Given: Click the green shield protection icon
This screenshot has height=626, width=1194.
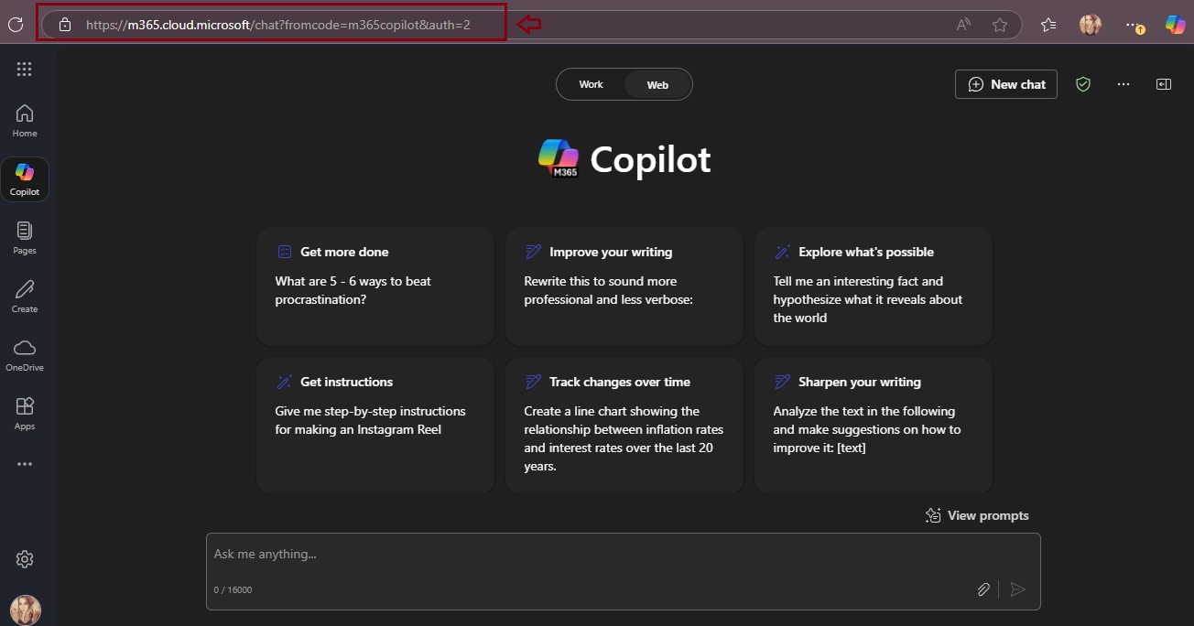Looking at the screenshot, I should click(x=1083, y=84).
